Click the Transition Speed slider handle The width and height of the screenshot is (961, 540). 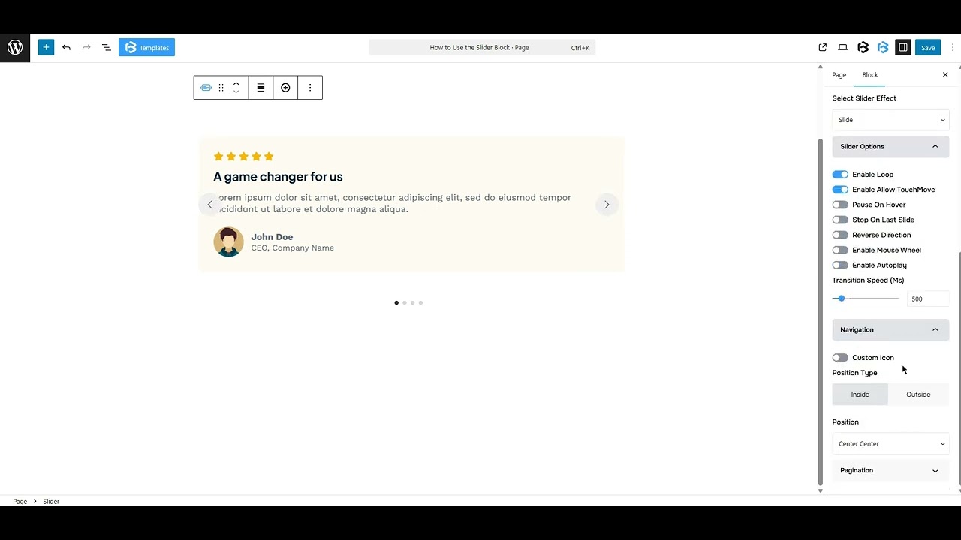pos(842,298)
